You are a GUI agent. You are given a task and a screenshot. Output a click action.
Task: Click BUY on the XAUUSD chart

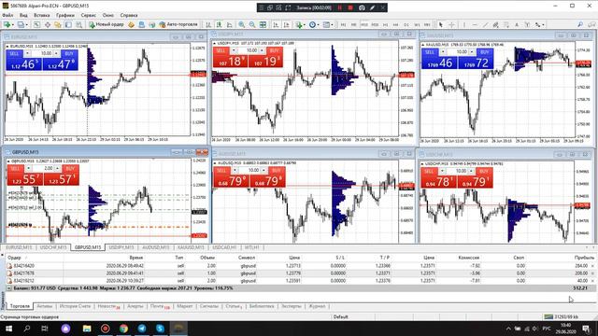pos(485,52)
